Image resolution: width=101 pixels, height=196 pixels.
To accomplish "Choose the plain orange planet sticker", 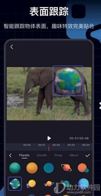I will (x=32, y=168).
